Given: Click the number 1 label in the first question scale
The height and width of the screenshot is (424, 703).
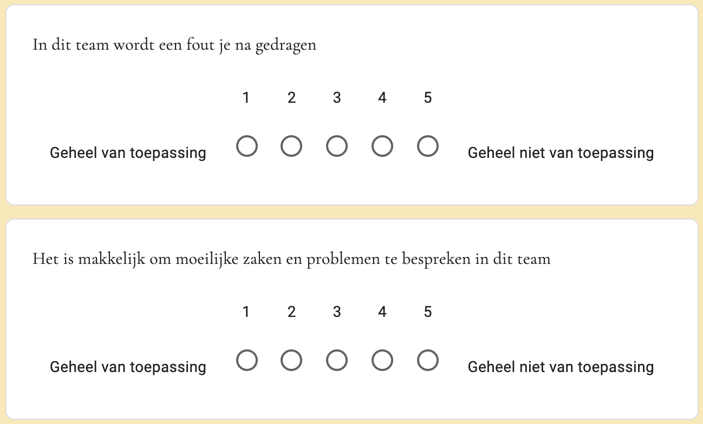Looking at the screenshot, I should (x=246, y=98).
